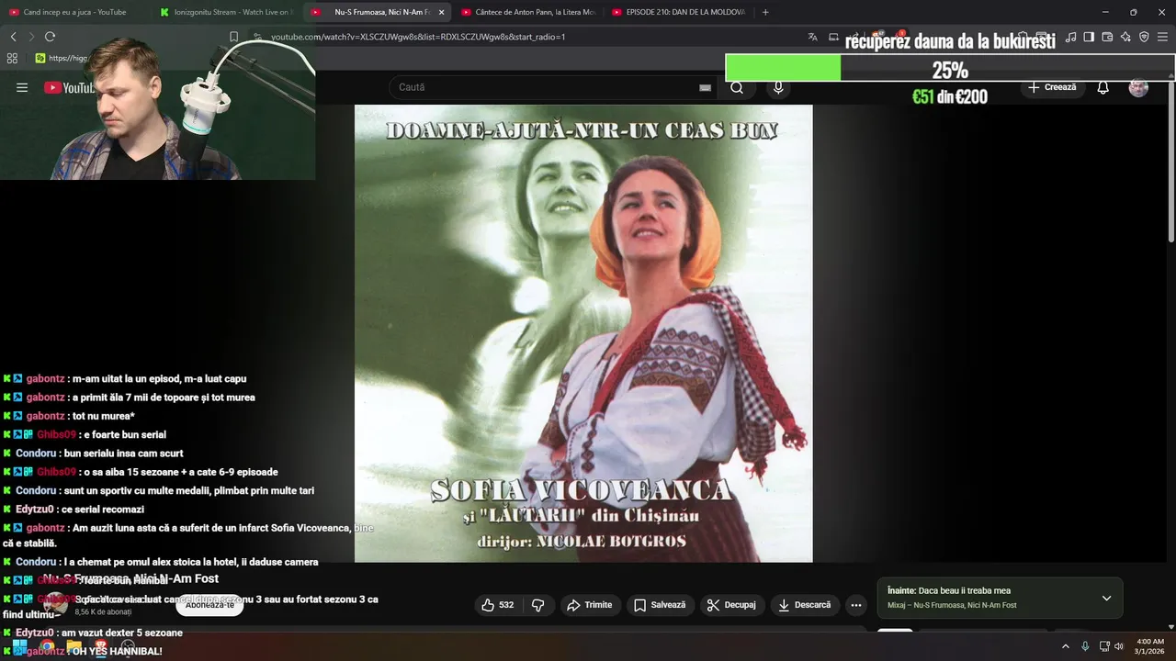Open the browser wallet icon
The image size is (1176, 661).
(1107, 37)
